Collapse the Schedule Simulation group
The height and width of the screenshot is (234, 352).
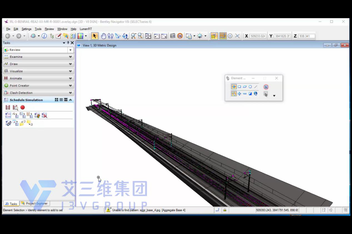71,100
